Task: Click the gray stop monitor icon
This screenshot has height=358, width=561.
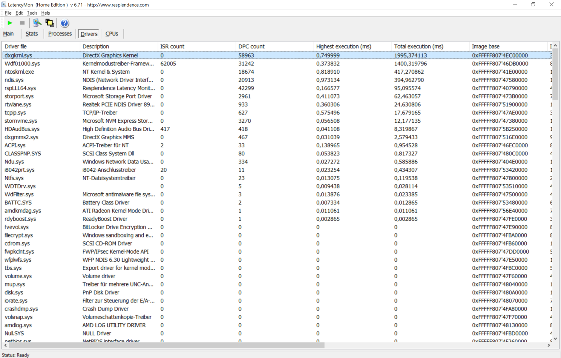Action: pyautogui.click(x=22, y=23)
